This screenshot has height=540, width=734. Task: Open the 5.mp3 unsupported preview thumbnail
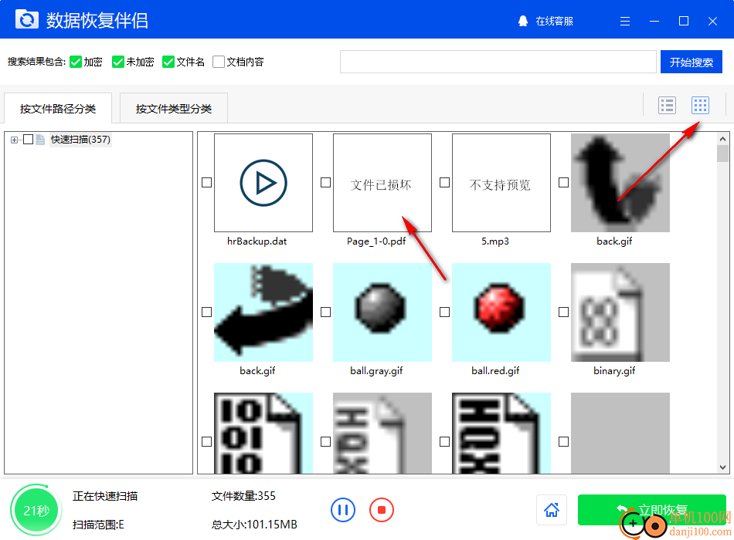point(501,183)
